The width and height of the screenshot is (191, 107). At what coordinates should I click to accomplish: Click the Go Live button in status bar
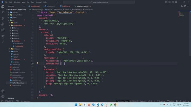pos(170,101)
